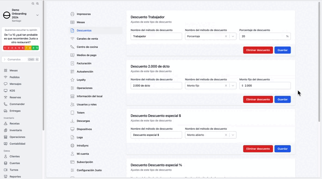Clear the Porcentaje selection with its X
The height and width of the screenshot is (179, 322).
click(x=226, y=36)
